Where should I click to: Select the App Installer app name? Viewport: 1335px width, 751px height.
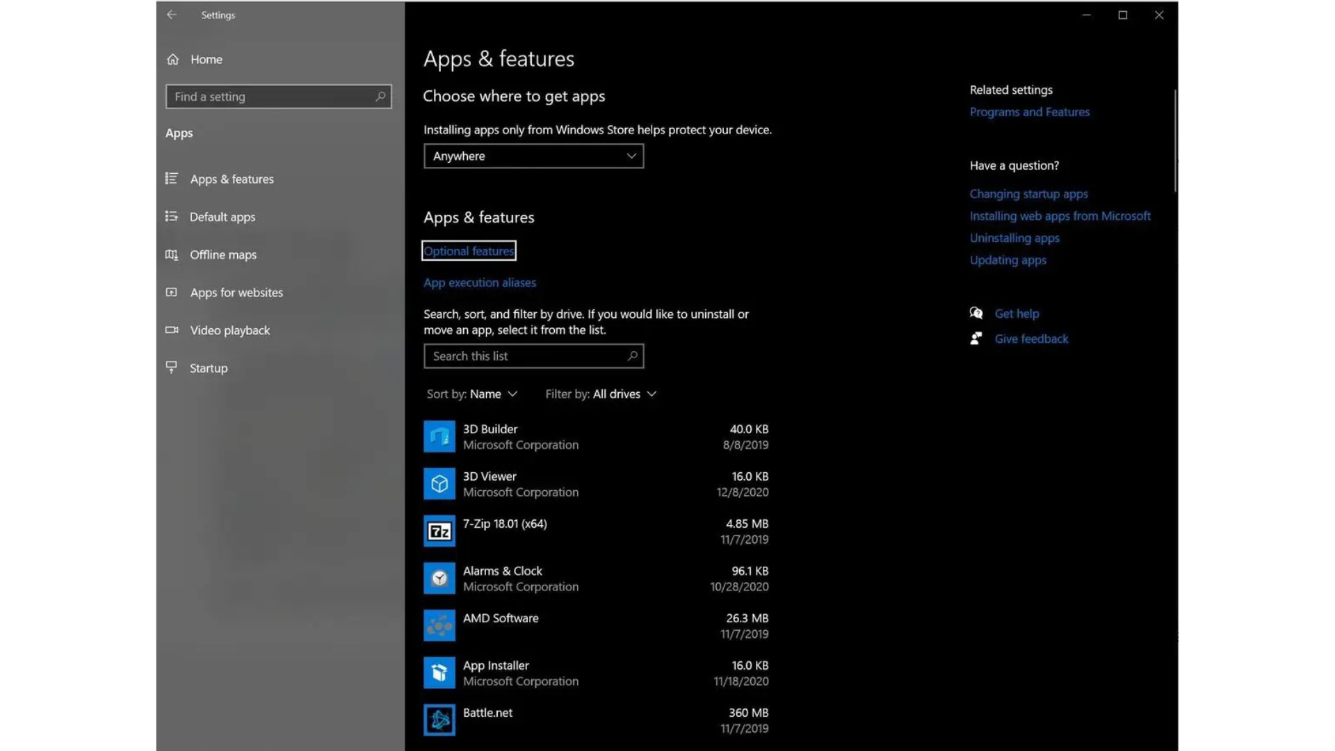pos(496,665)
